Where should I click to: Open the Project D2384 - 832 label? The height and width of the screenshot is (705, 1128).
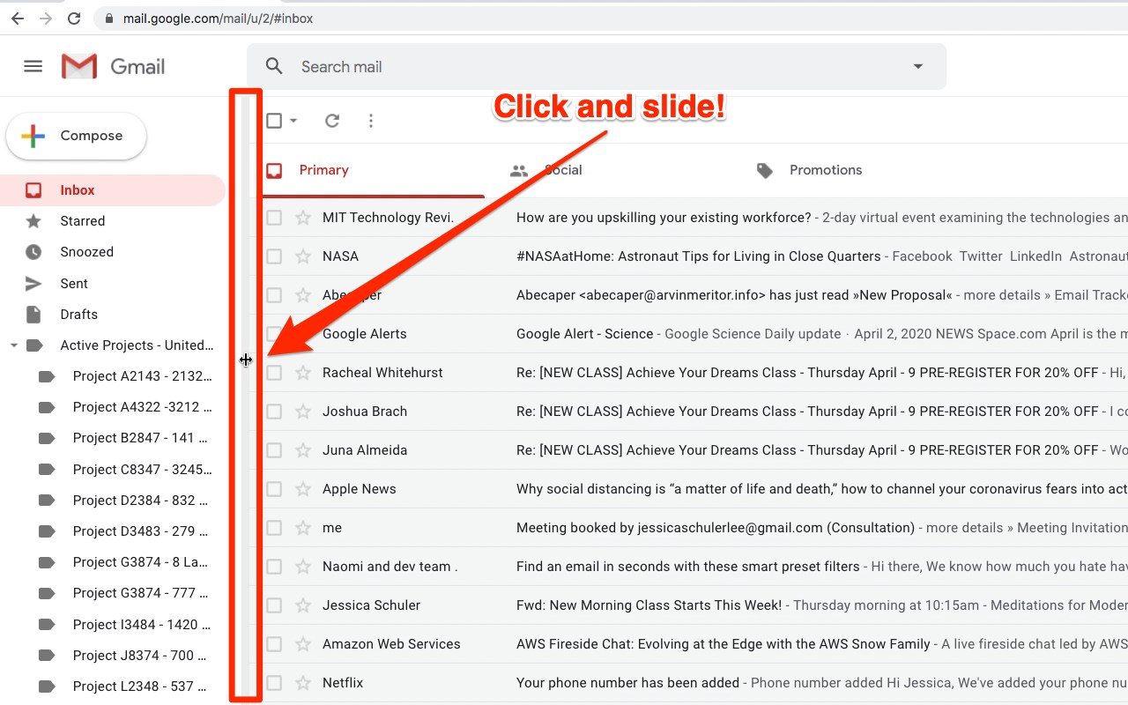[x=140, y=501]
